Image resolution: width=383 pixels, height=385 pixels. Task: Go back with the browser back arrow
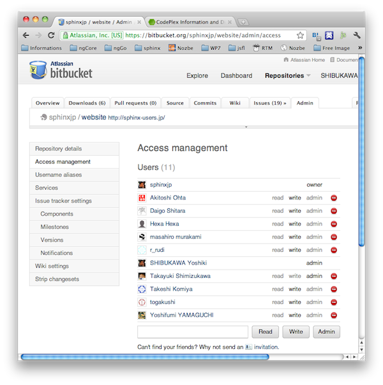(x=26, y=35)
